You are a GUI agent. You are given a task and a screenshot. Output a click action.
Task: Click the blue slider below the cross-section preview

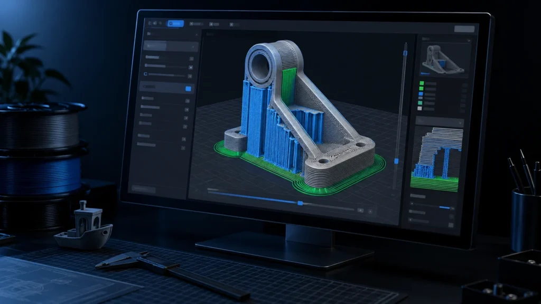point(445,207)
